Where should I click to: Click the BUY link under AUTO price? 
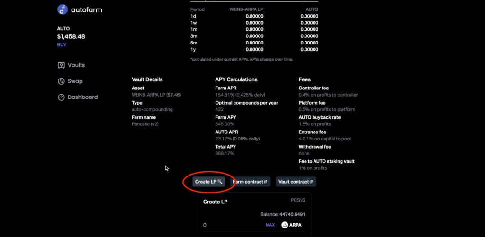pos(62,44)
